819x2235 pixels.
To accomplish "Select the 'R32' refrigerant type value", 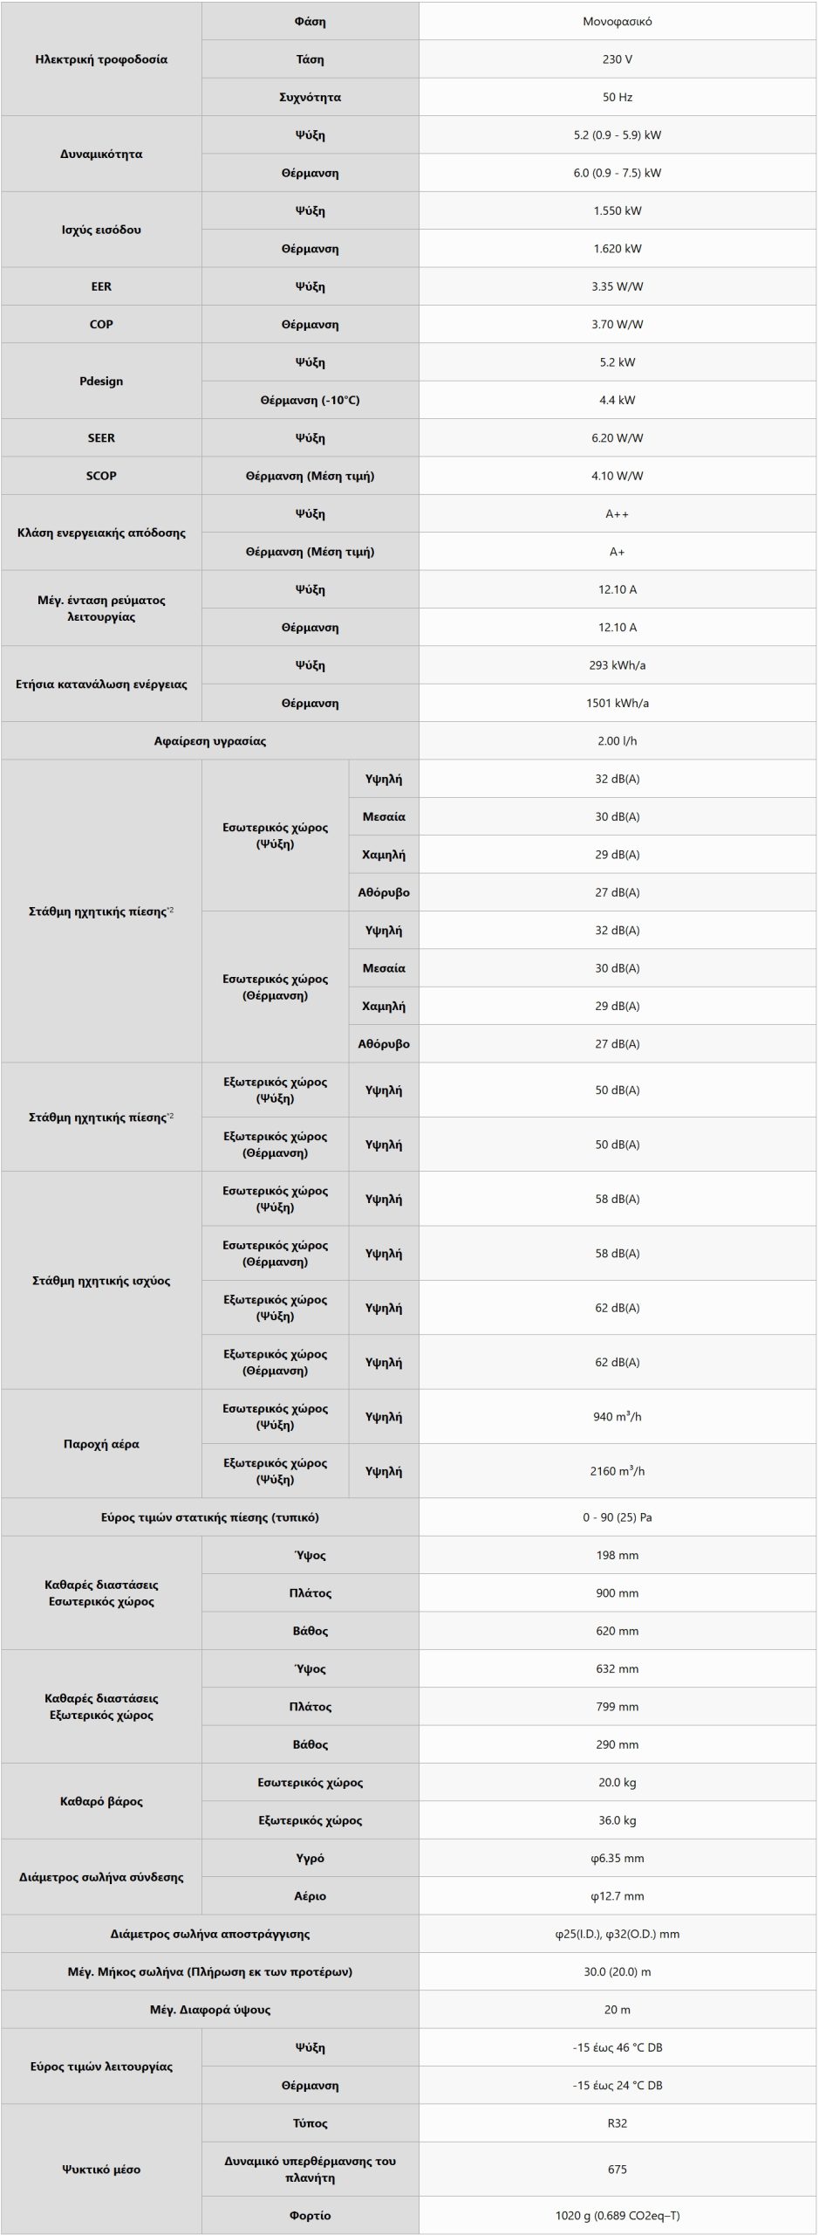I will (x=617, y=2123).
